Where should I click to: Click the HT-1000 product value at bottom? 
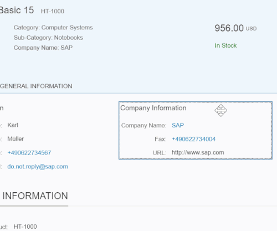point(25,227)
